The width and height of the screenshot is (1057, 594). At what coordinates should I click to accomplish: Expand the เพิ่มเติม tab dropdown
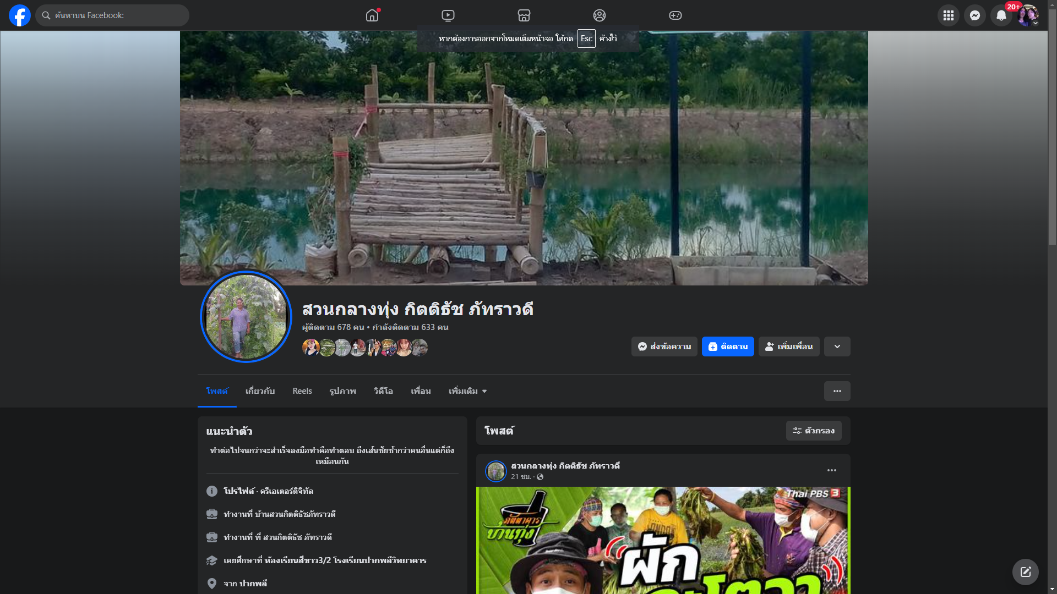pyautogui.click(x=467, y=391)
